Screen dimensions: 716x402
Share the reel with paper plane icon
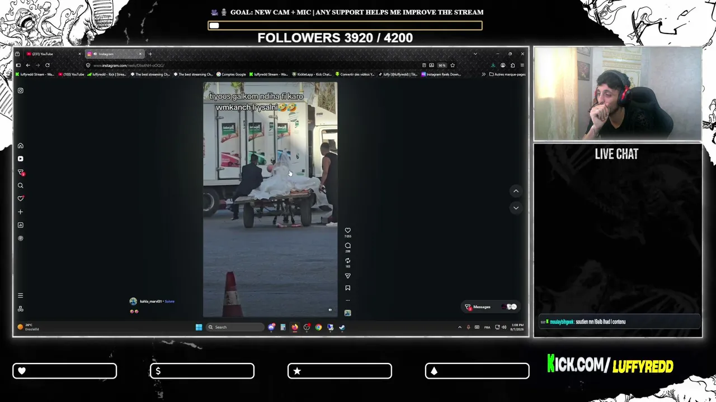tap(347, 276)
